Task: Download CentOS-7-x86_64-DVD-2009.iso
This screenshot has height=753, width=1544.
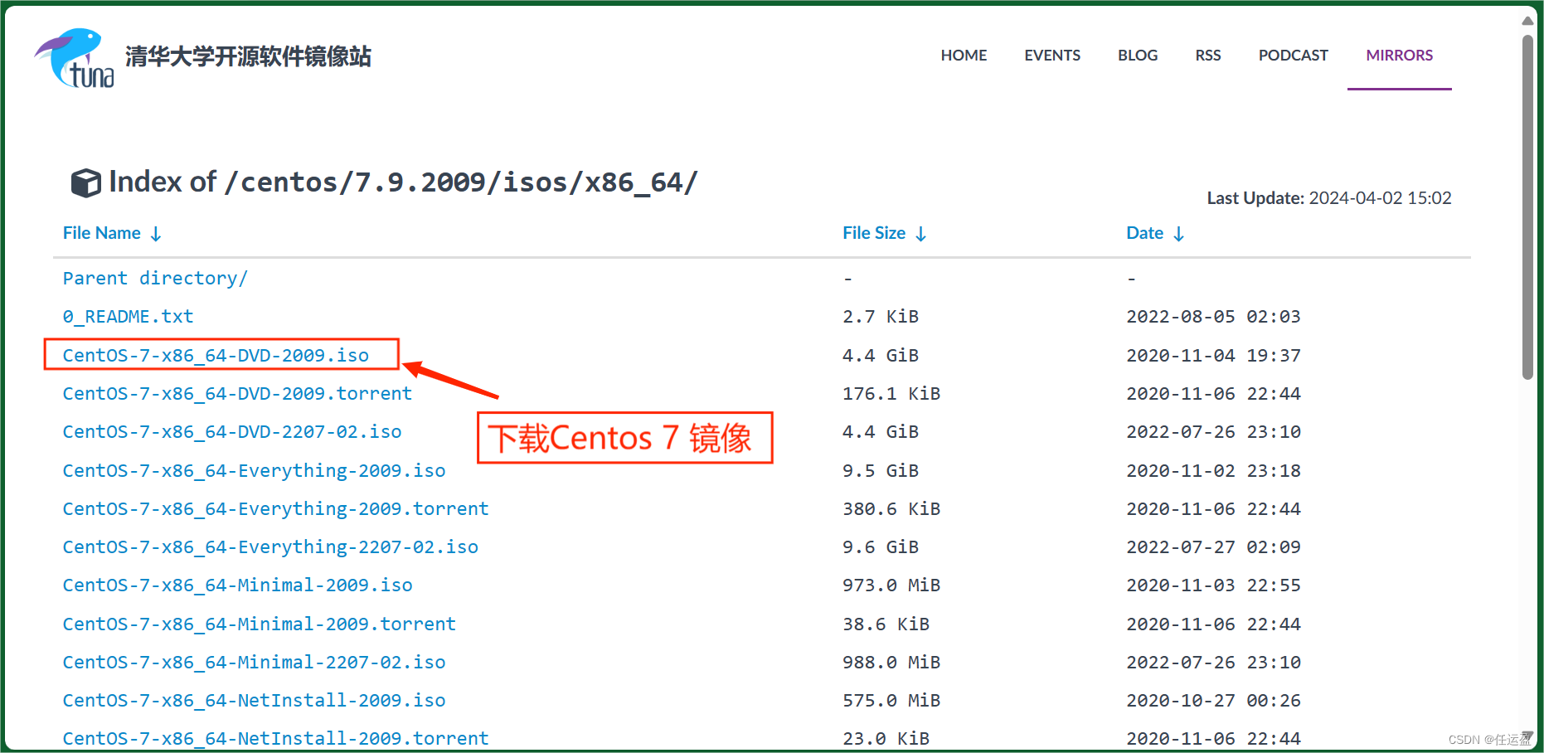Action: click(x=216, y=355)
